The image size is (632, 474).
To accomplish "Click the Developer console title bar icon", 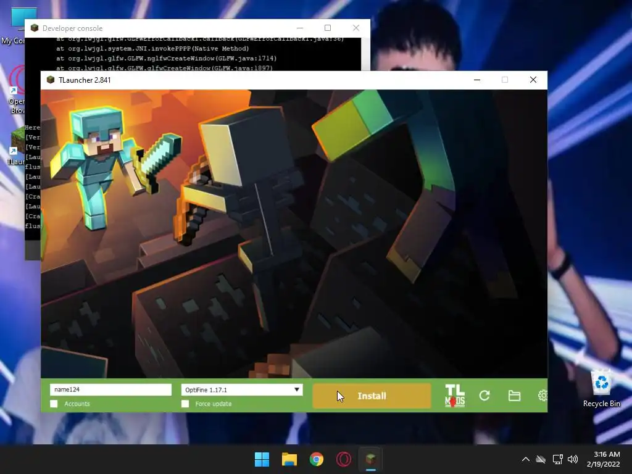I will point(35,28).
